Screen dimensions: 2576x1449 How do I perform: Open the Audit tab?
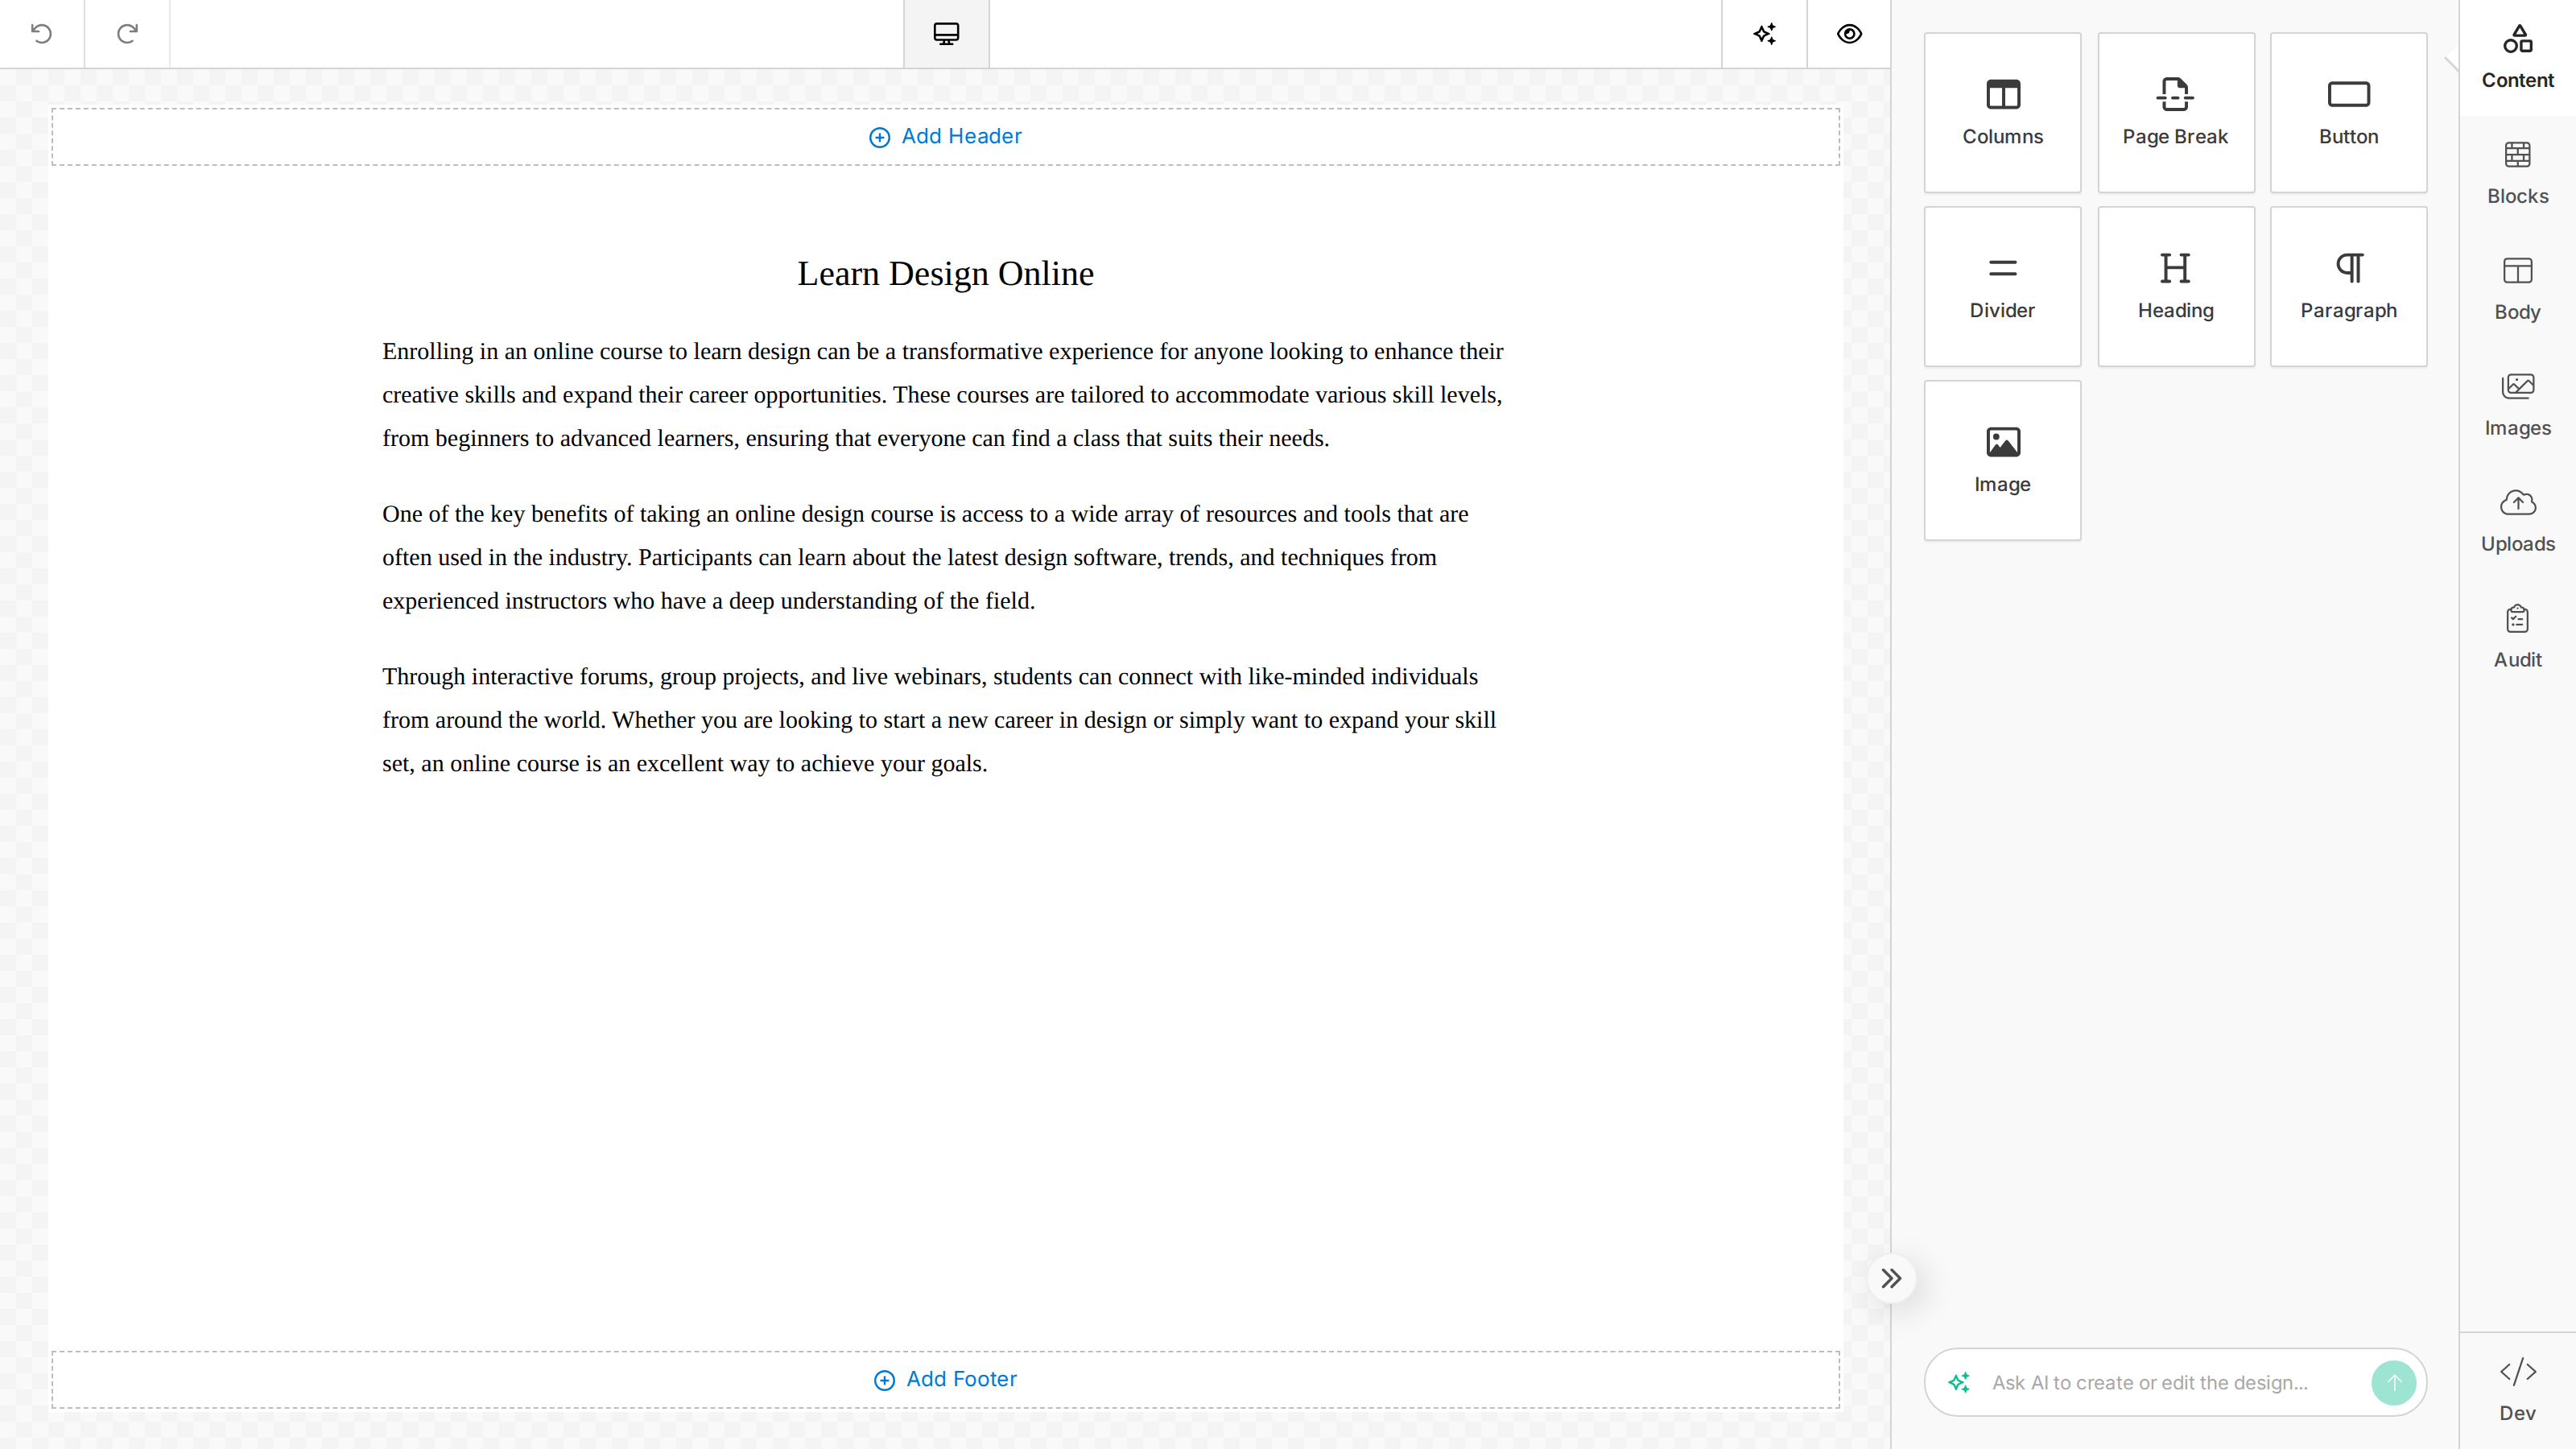[2517, 638]
